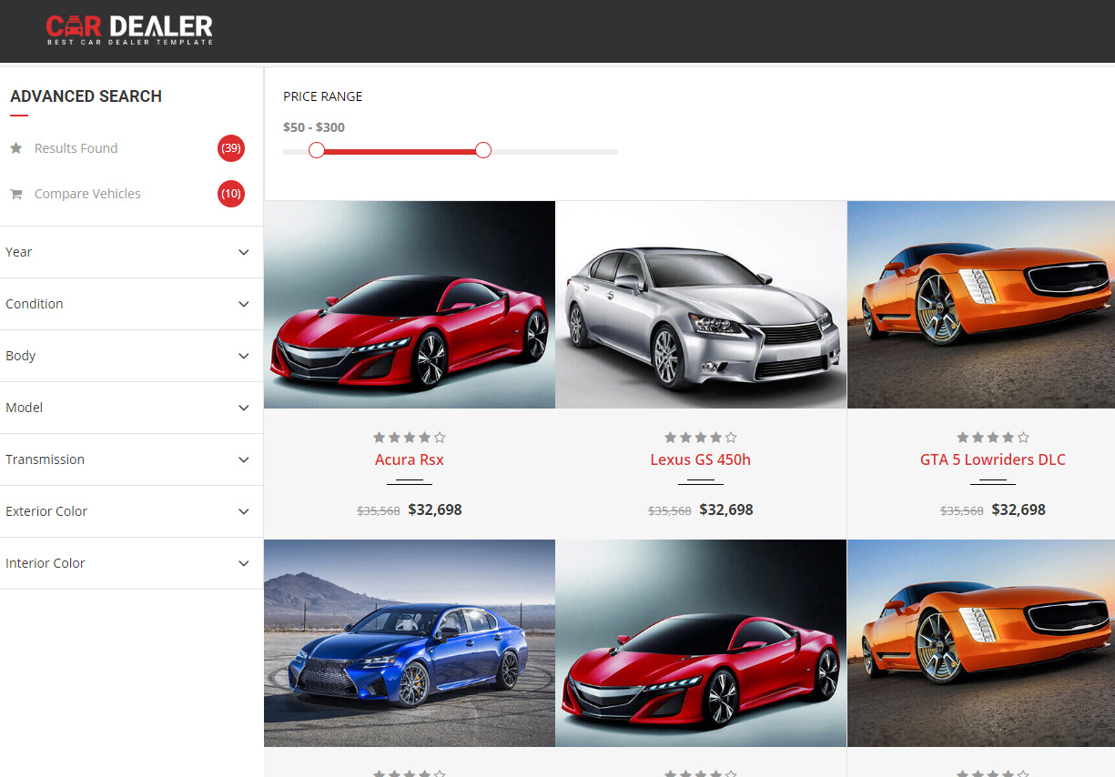The width and height of the screenshot is (1115, 777).
Task: Expand the Transmission filter
Action: point(132,459)
